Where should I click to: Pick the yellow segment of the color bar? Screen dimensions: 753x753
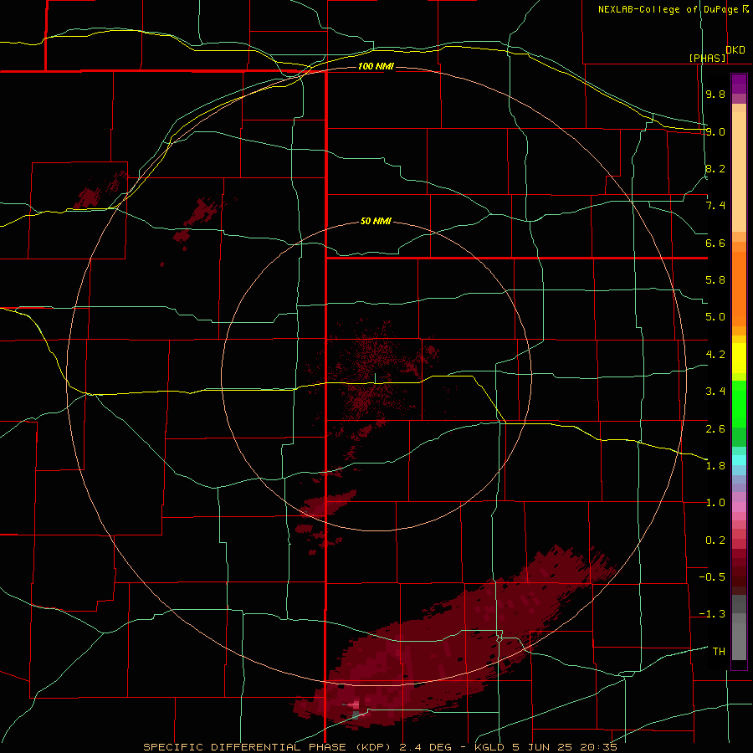click(739, 358)
